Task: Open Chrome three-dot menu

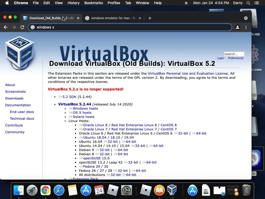Action: [246, 27]
